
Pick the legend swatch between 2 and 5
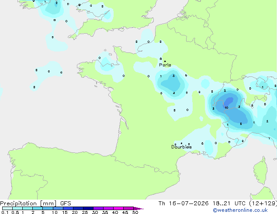pyautogui.click(x=38, y=208)
